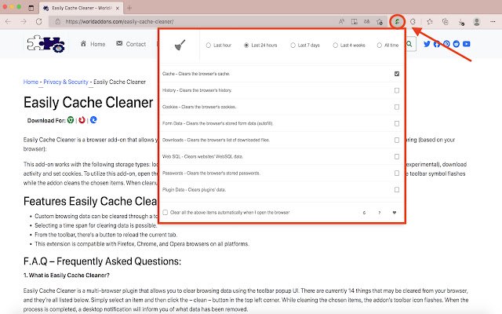Click the question mark help icon in popup
The height and width of the screenshot is (314, 502).
click(x=380, y=213)
